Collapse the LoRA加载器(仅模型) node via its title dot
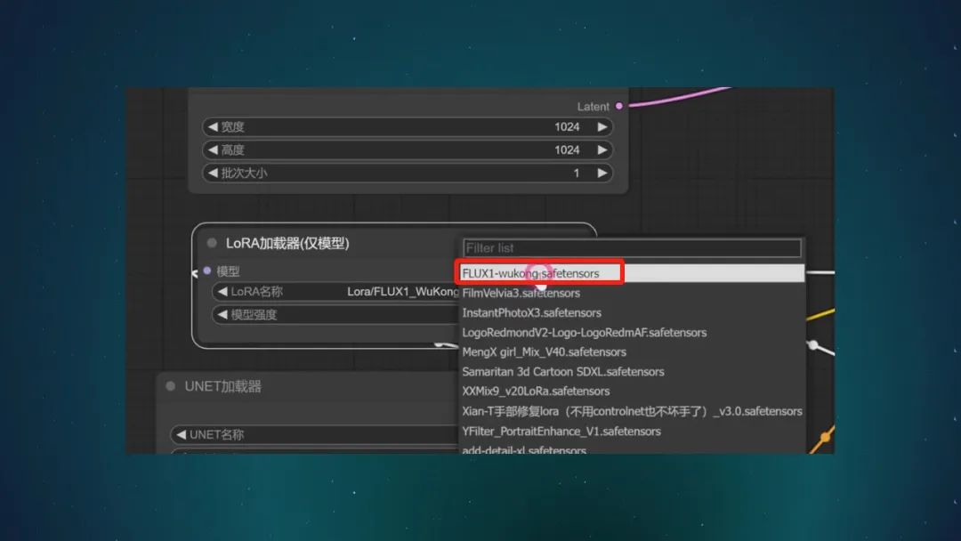This screenshot has height=541, width=961. click(x=212, y=243)
